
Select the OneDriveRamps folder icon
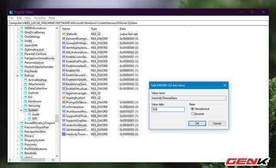pos(22,32)
